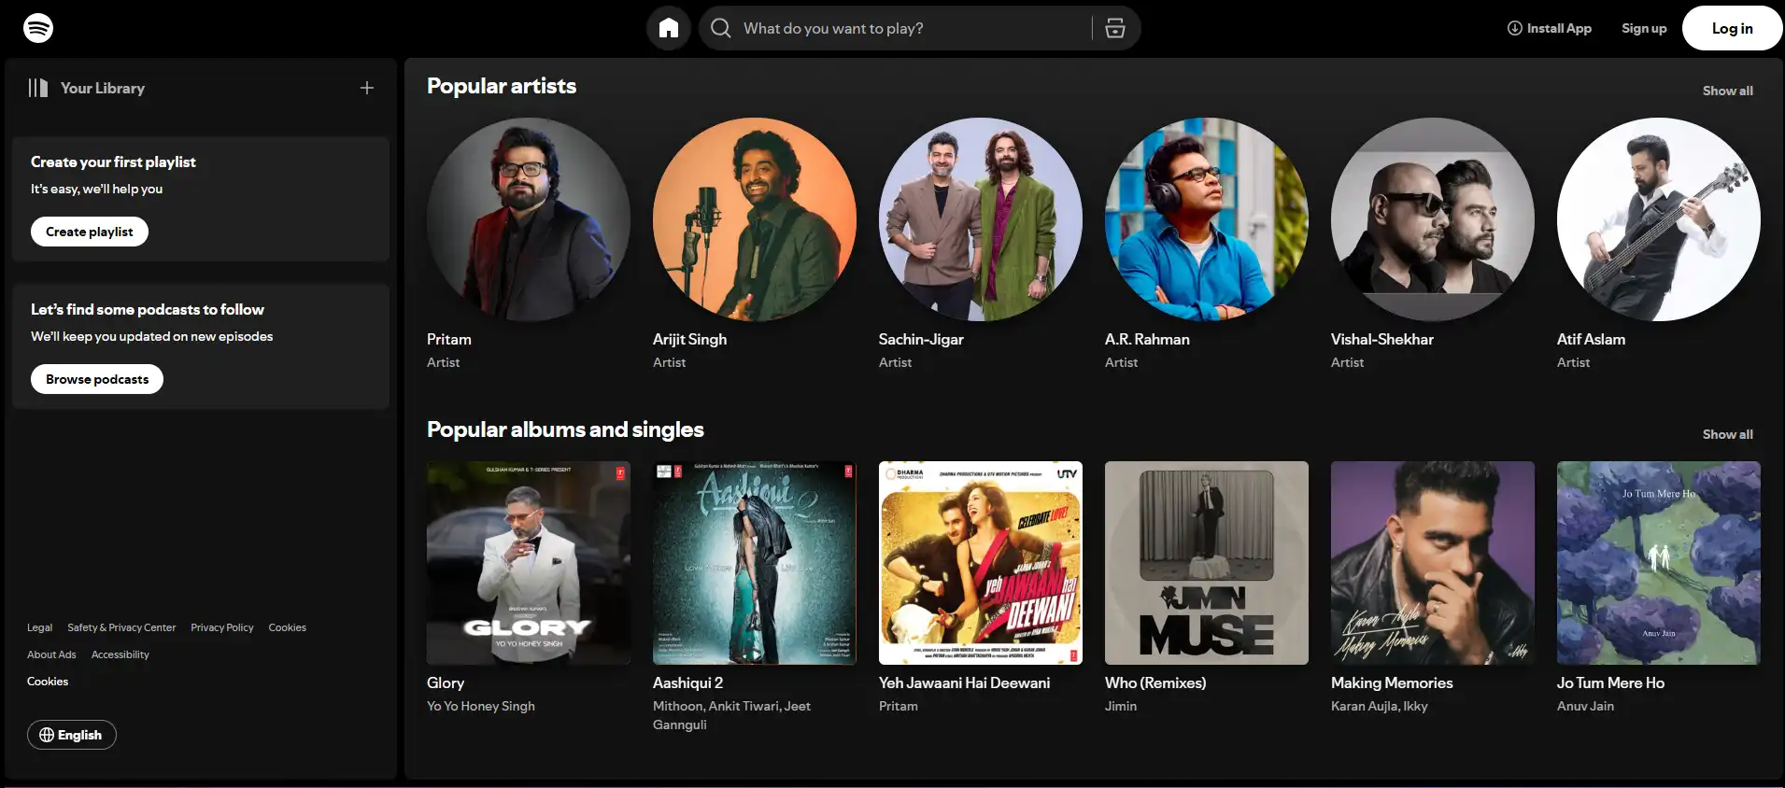Show all Popular albums and singles
The image size is (1785, 788).
1727,434
